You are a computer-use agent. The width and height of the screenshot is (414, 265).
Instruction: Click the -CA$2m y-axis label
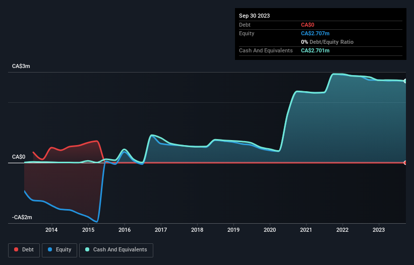22,217
